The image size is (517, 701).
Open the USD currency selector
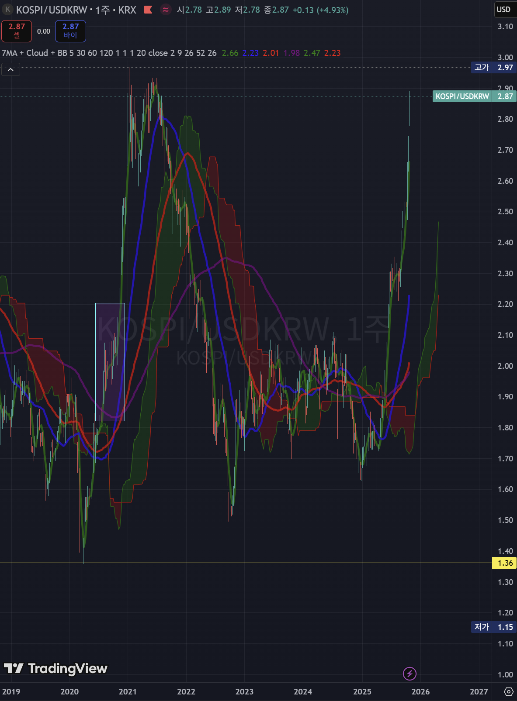[503, 10]
